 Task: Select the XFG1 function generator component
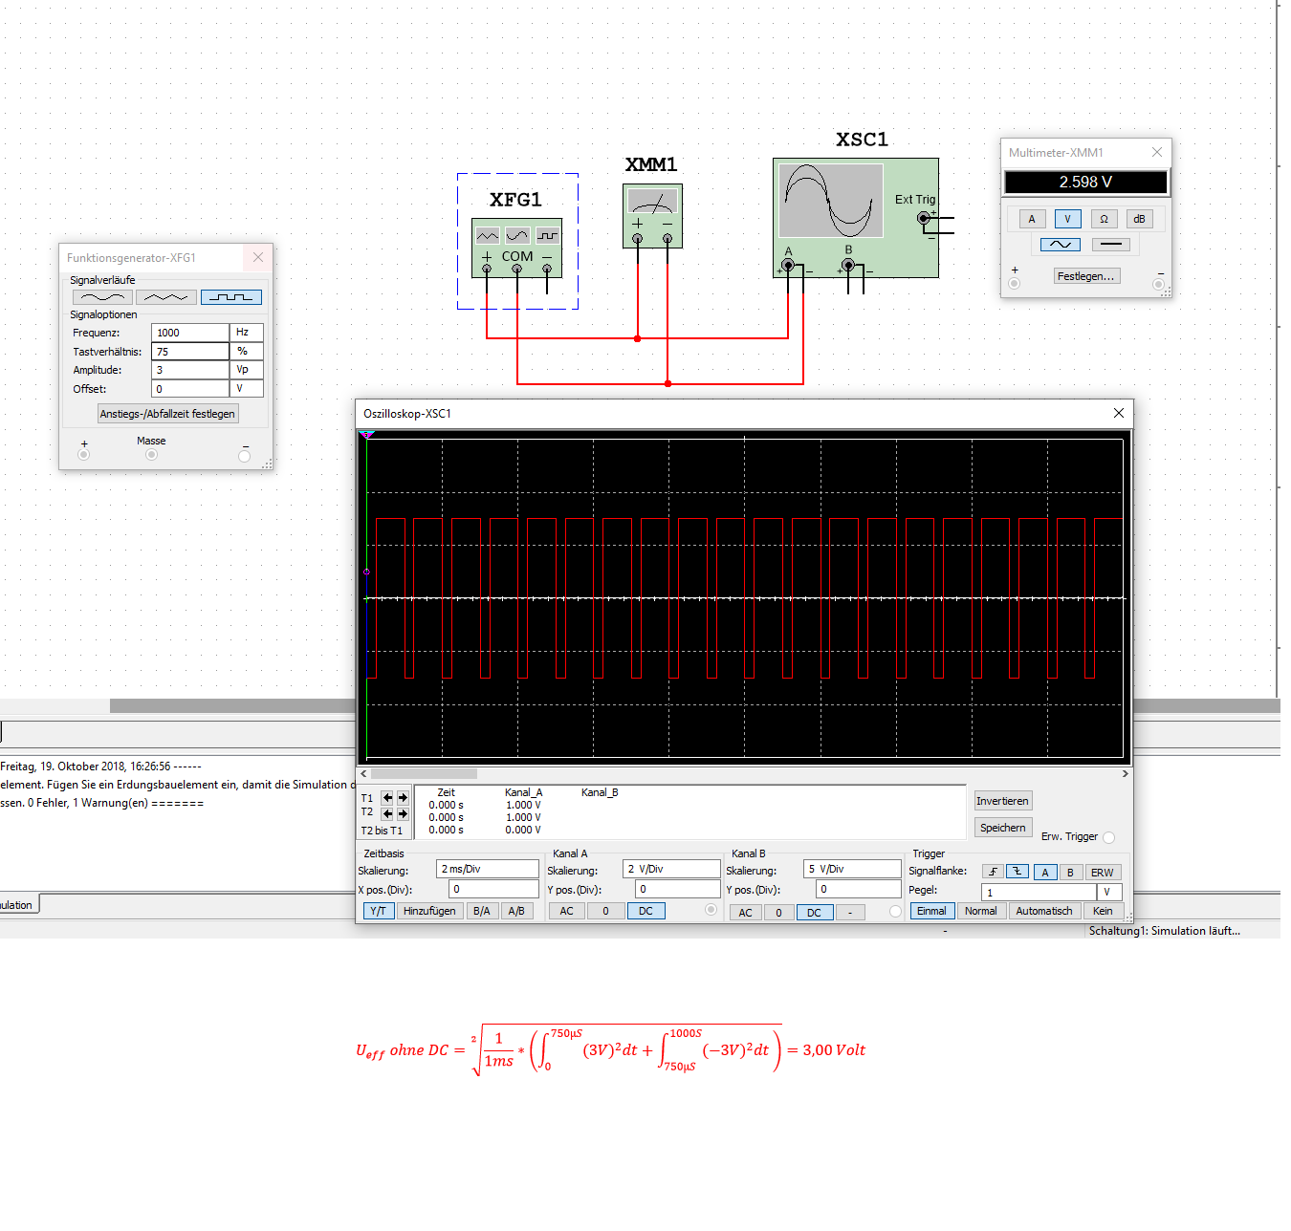(x=517, y=248)
